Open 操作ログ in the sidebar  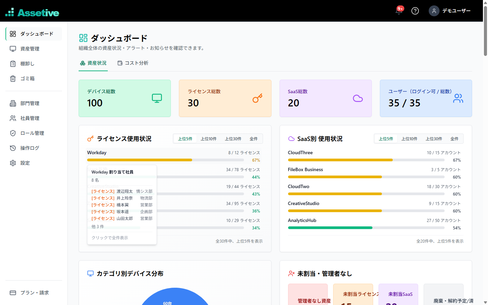tap(34, 148)
